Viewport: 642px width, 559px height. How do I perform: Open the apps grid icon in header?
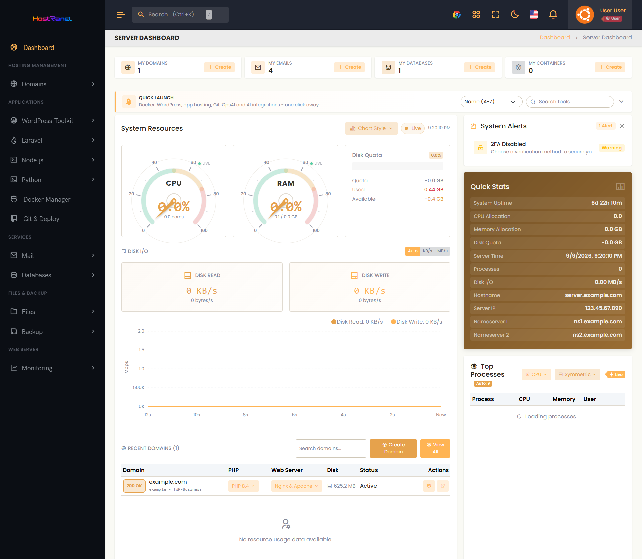[x=476, y=15]
